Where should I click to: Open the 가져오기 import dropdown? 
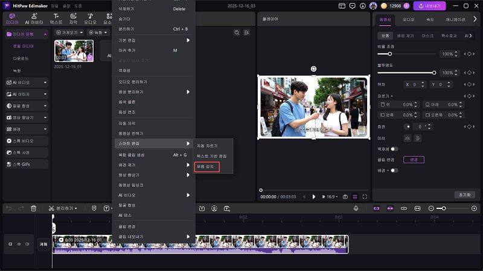69,32
